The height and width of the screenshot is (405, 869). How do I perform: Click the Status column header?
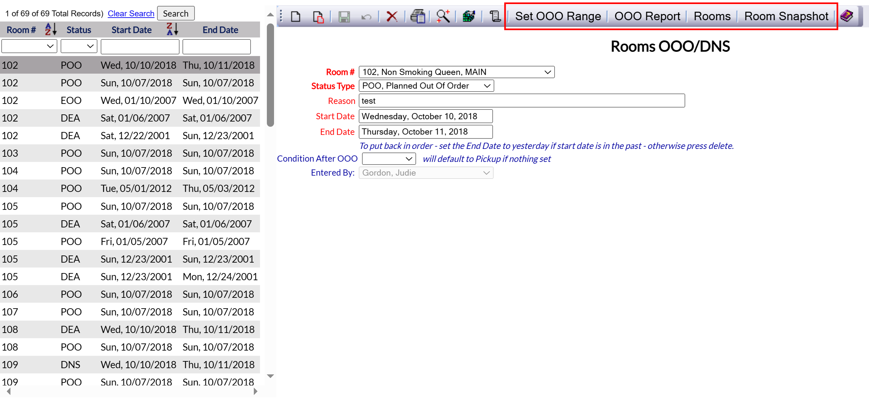79,30
